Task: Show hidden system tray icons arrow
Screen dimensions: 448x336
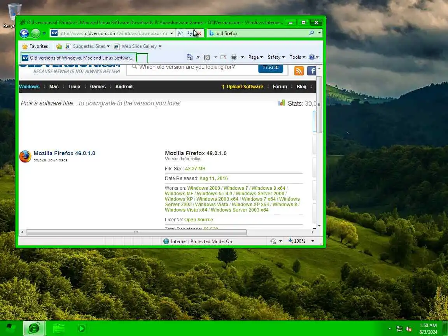Action: 390,329
